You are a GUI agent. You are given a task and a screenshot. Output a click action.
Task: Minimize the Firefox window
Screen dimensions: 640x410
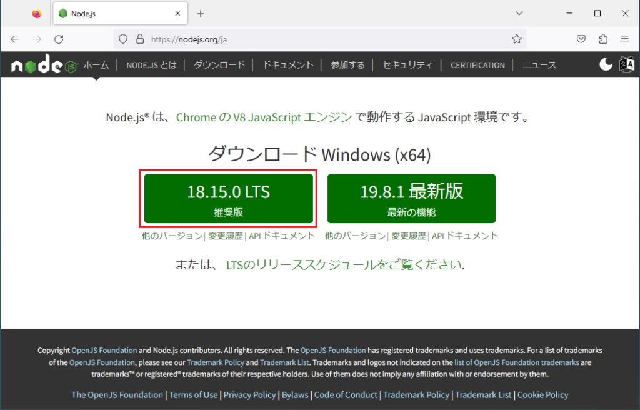click(569, 14)
